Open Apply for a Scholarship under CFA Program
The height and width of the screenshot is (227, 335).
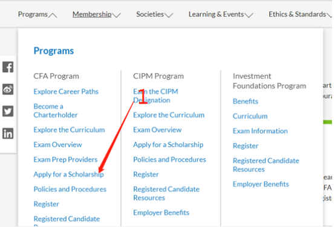pyautogui.click(x=68, y=174)
